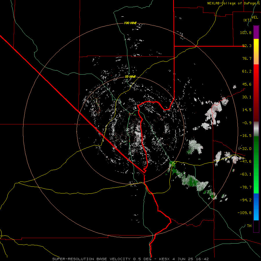The height and width of the screenshot is (261, 261).
Task: Click the -16.5 legend value
Action: coord(246,136)
